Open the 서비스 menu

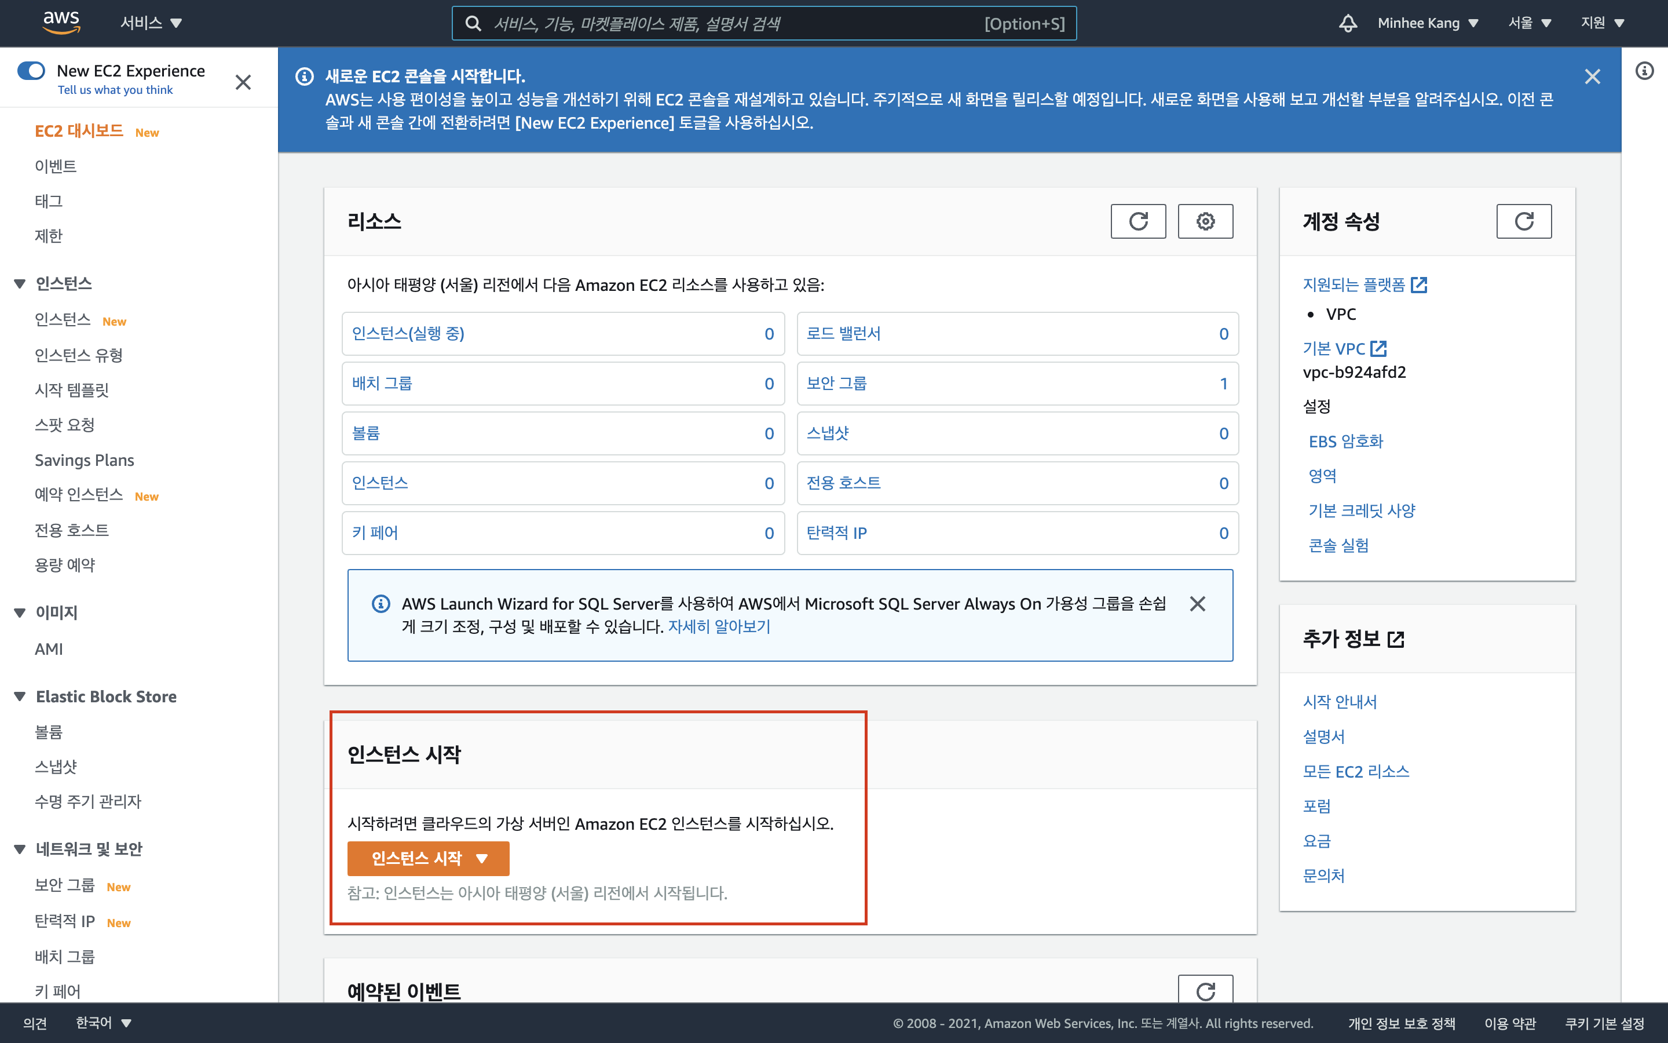151,23
